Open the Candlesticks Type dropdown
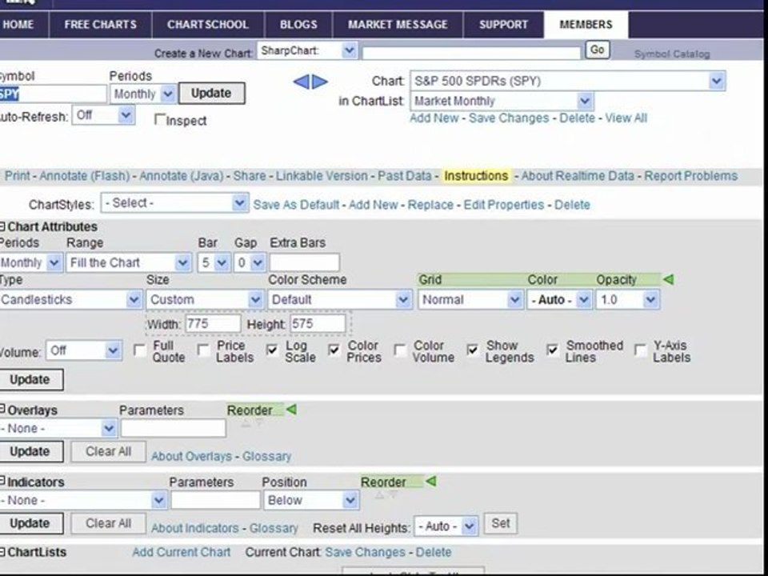Viewport: 768px width, 576px height. pos(71,299)
